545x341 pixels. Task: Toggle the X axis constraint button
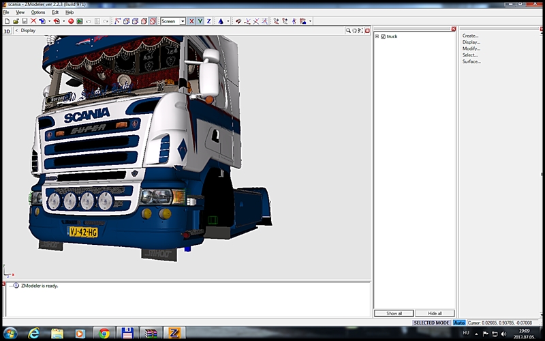coord(191,21)
